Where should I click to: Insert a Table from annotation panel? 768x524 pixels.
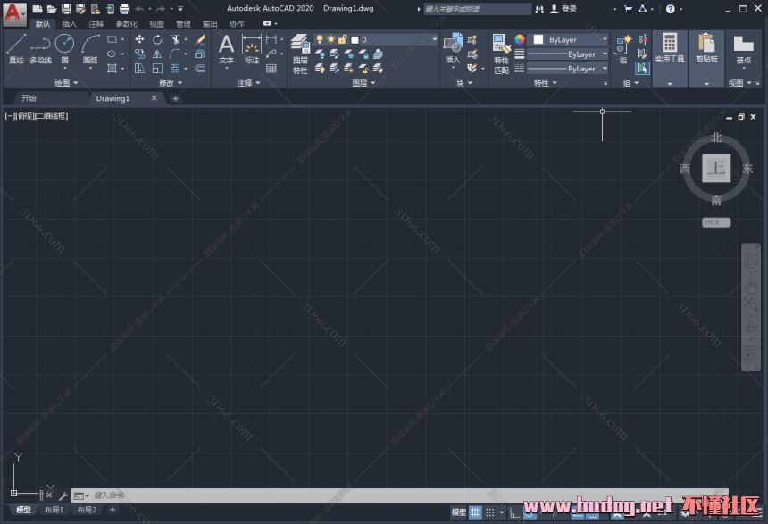pos(271,69)
